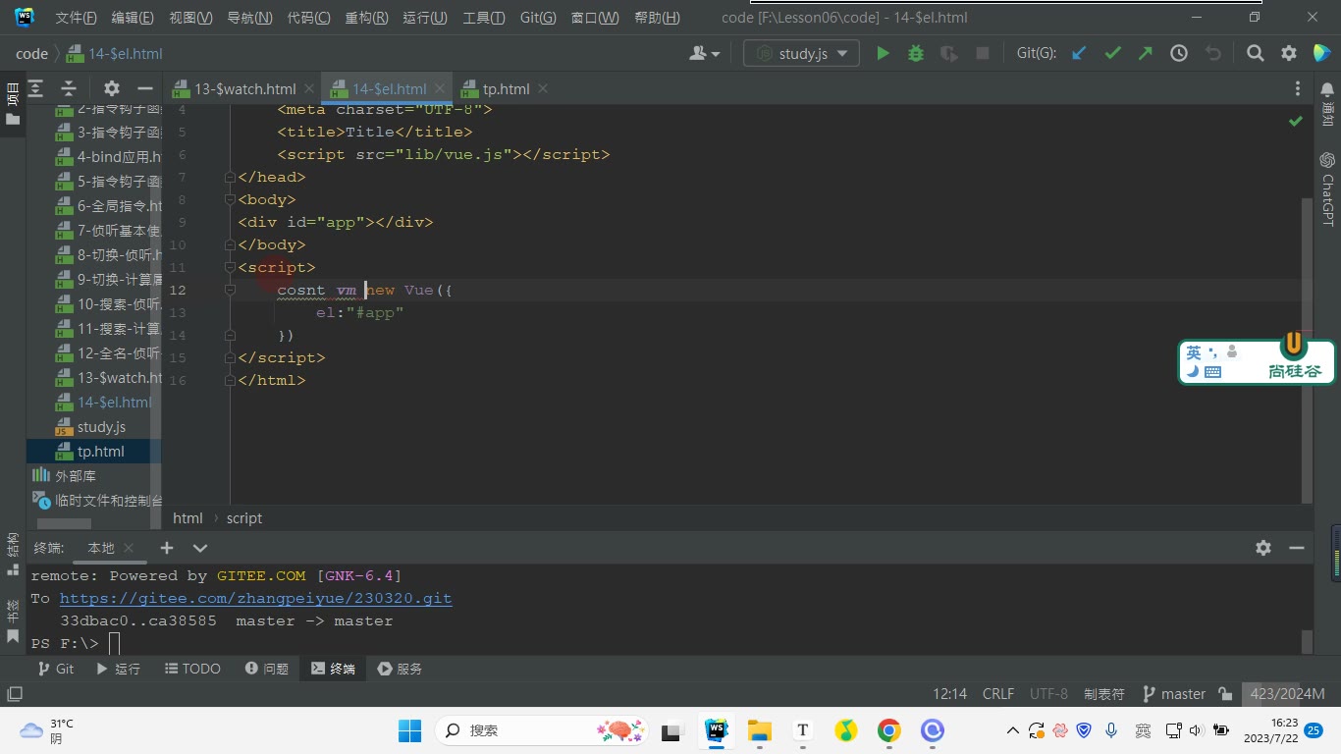The height and width of the screenshot is (754, 1341).
Task: Select 14-$el.html in the project tree
Action: click(114, 403)
